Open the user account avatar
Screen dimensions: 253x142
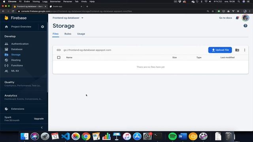245,18
